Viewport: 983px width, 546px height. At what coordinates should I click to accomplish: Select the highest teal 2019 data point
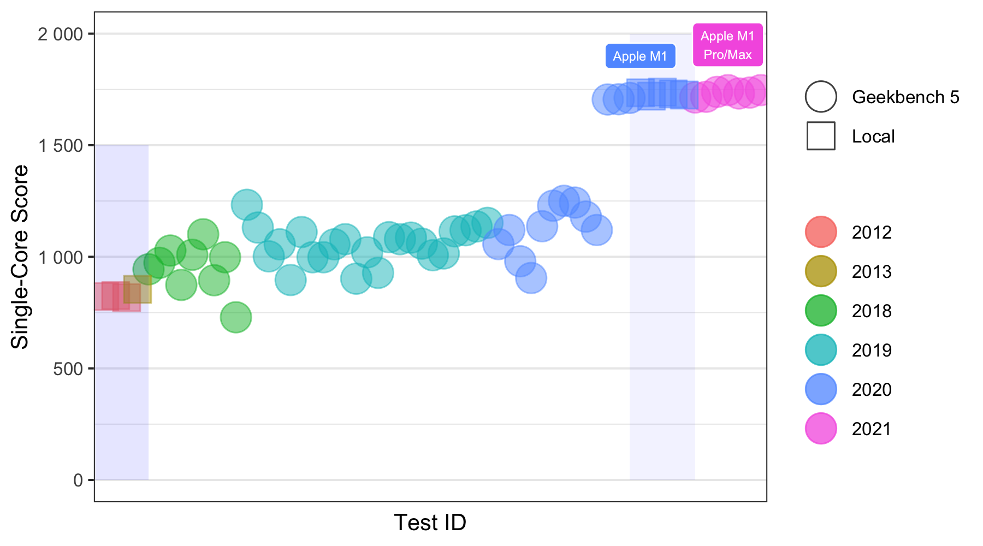[x=246, y=205]
